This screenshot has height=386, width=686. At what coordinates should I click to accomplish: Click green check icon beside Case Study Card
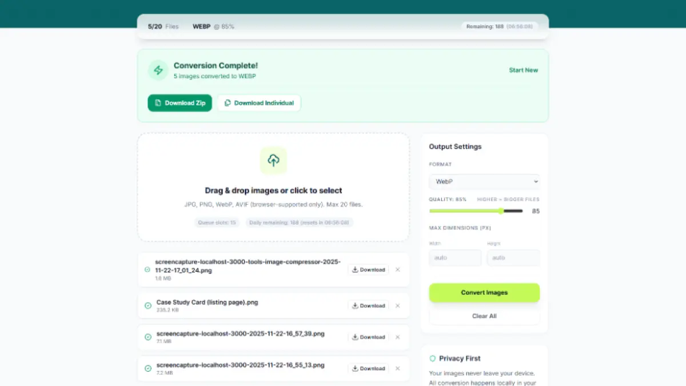148,306
